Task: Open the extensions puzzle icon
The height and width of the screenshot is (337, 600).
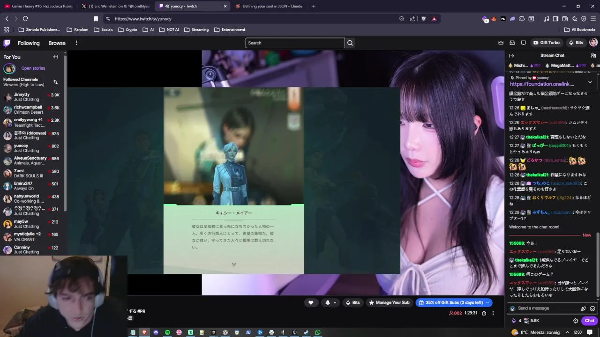Action: [x=522, y=19]
